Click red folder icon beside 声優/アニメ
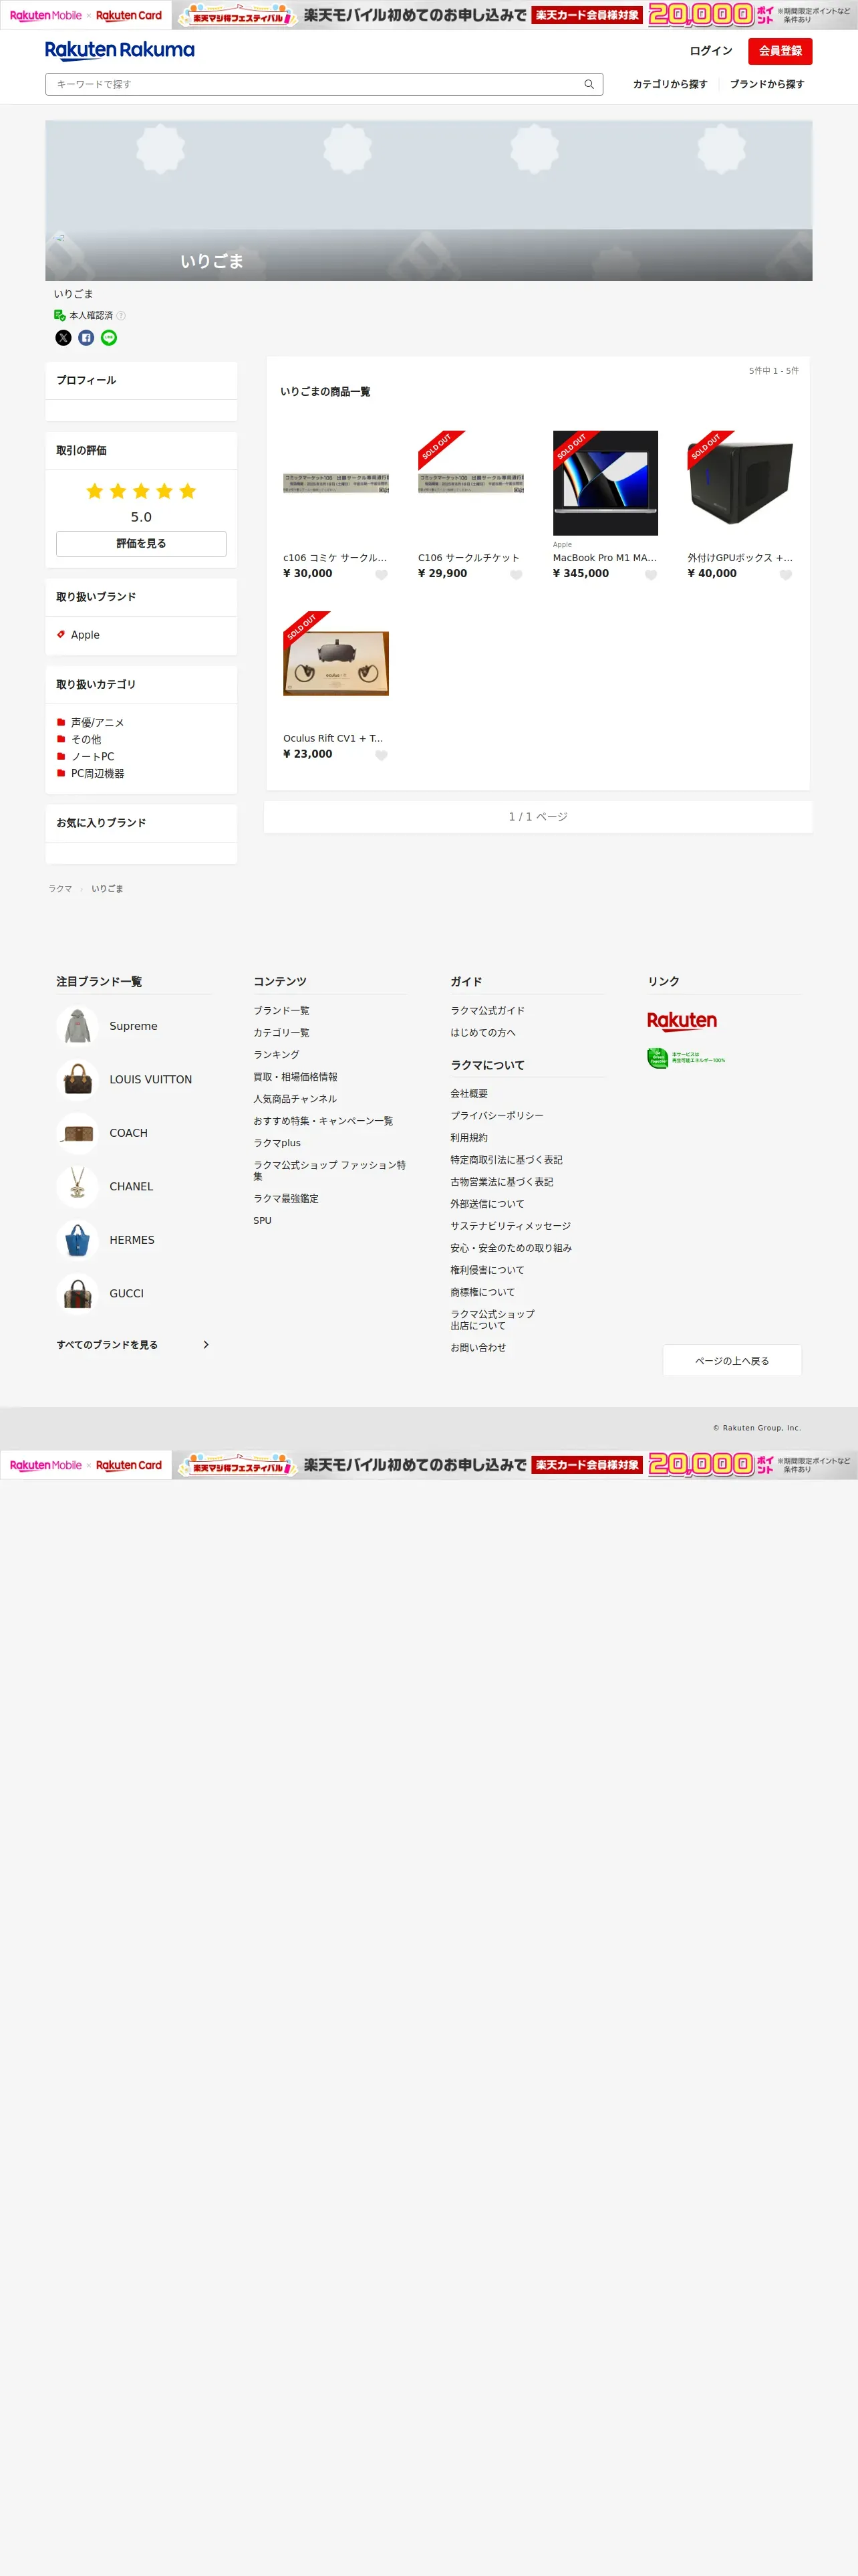The image size is (858, 2576). click(61, 722)
